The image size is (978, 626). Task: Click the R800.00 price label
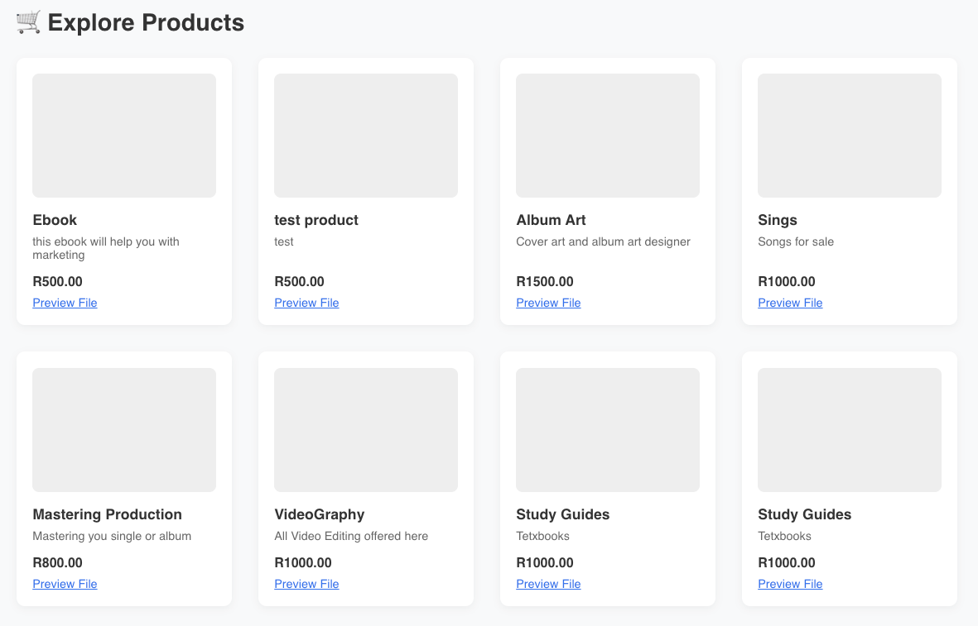tap(57, 562)
